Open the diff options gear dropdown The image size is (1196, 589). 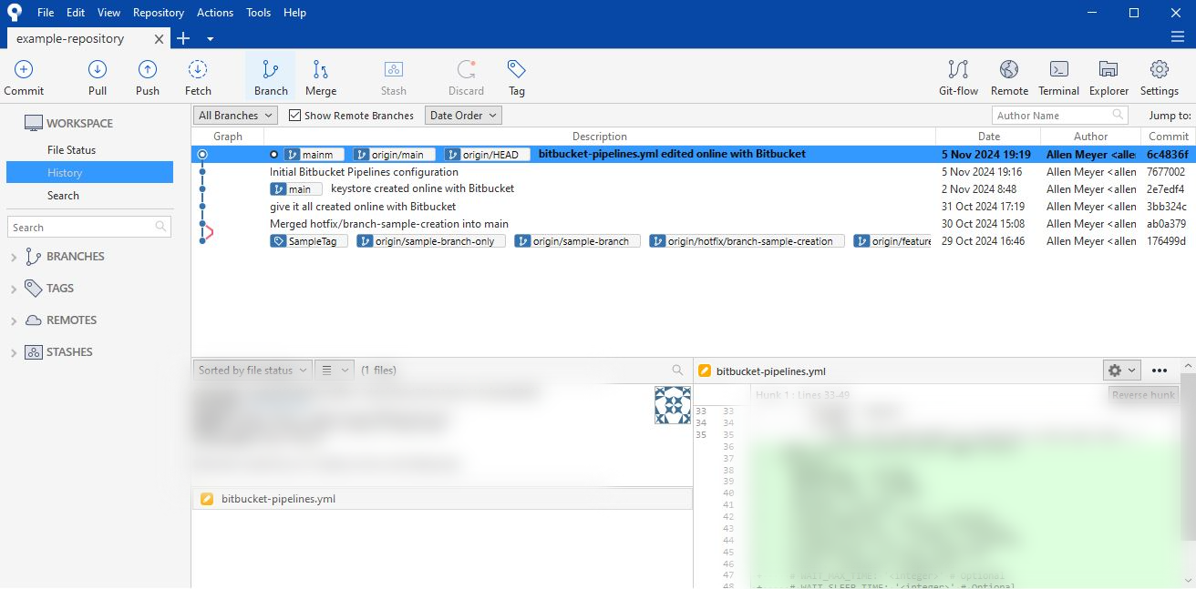1121,371
